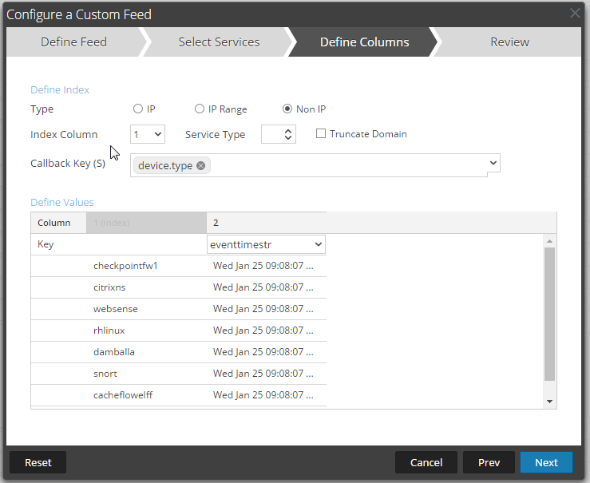
Task: Open the Review step tab
Action: tap(509, 42)
